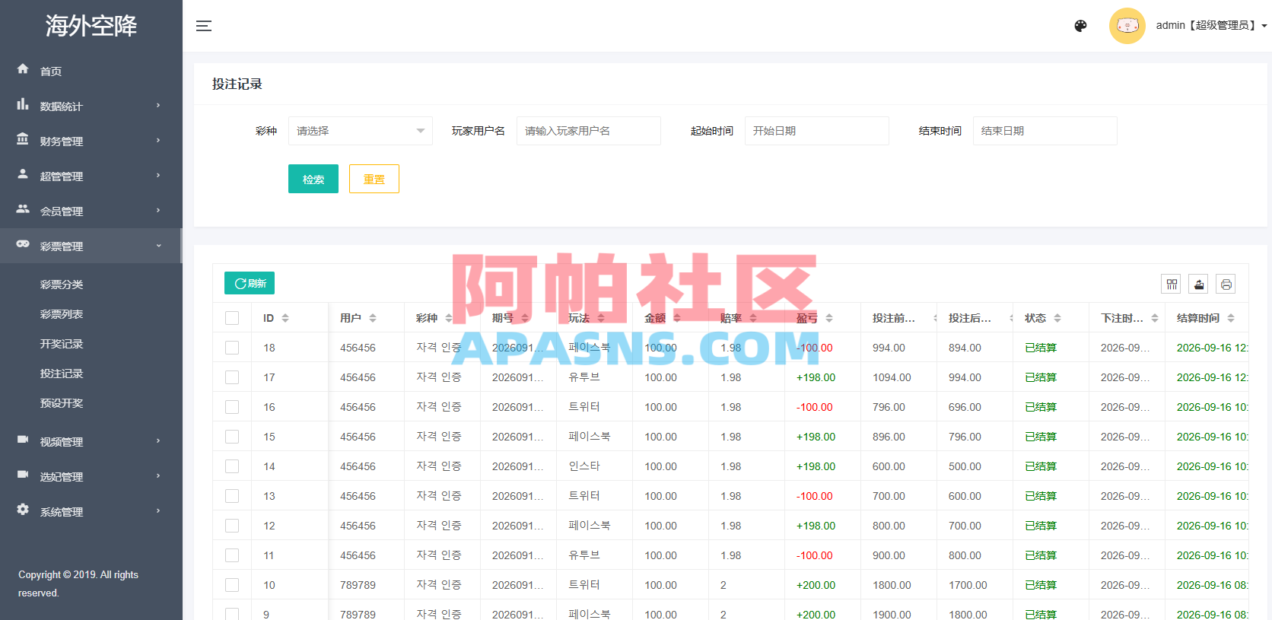The height and width of the screenshot is (620, 1272).
Task: Open the admin 超级管理员 user menu
Action: [x=1211, y=25]
